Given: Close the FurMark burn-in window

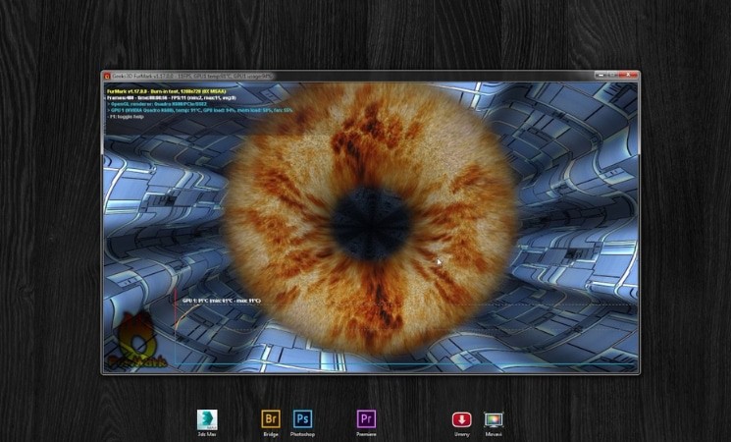Looking at the screenshot, I should (628, 75).
